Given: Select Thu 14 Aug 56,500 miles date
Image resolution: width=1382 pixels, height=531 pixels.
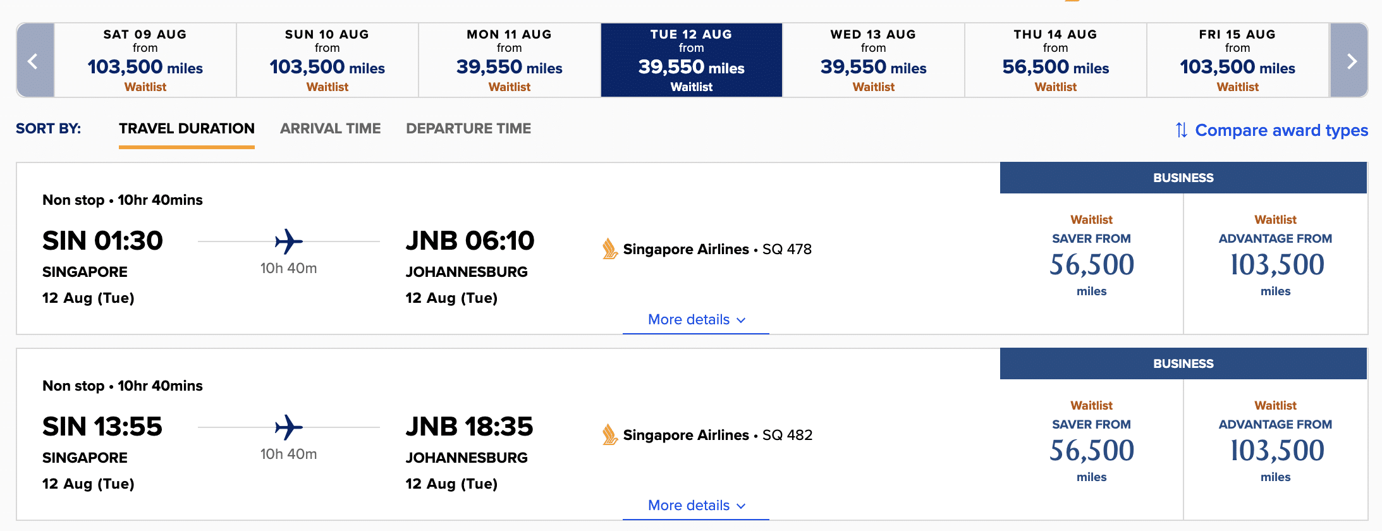Looking at the screenshot, I should click(1056, 61).
